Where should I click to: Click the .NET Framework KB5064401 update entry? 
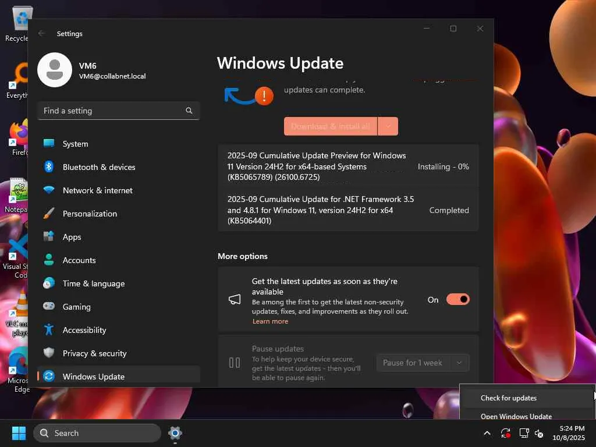(348, 210)
